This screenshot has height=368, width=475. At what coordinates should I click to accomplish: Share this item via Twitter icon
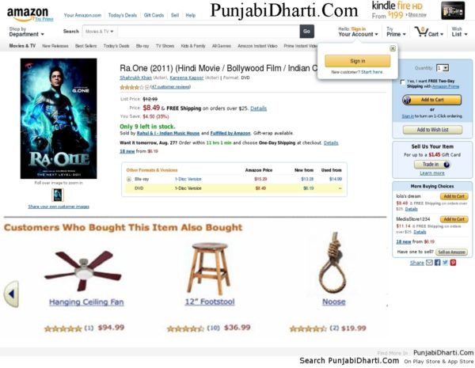tap(445, 262)
